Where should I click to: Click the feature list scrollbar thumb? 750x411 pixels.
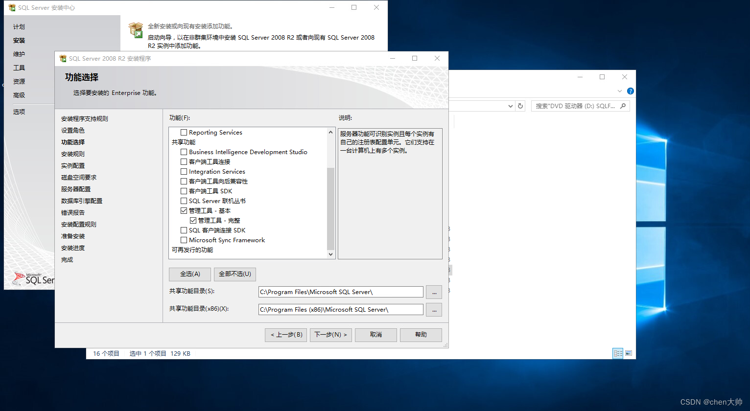(x=330, y=208)
